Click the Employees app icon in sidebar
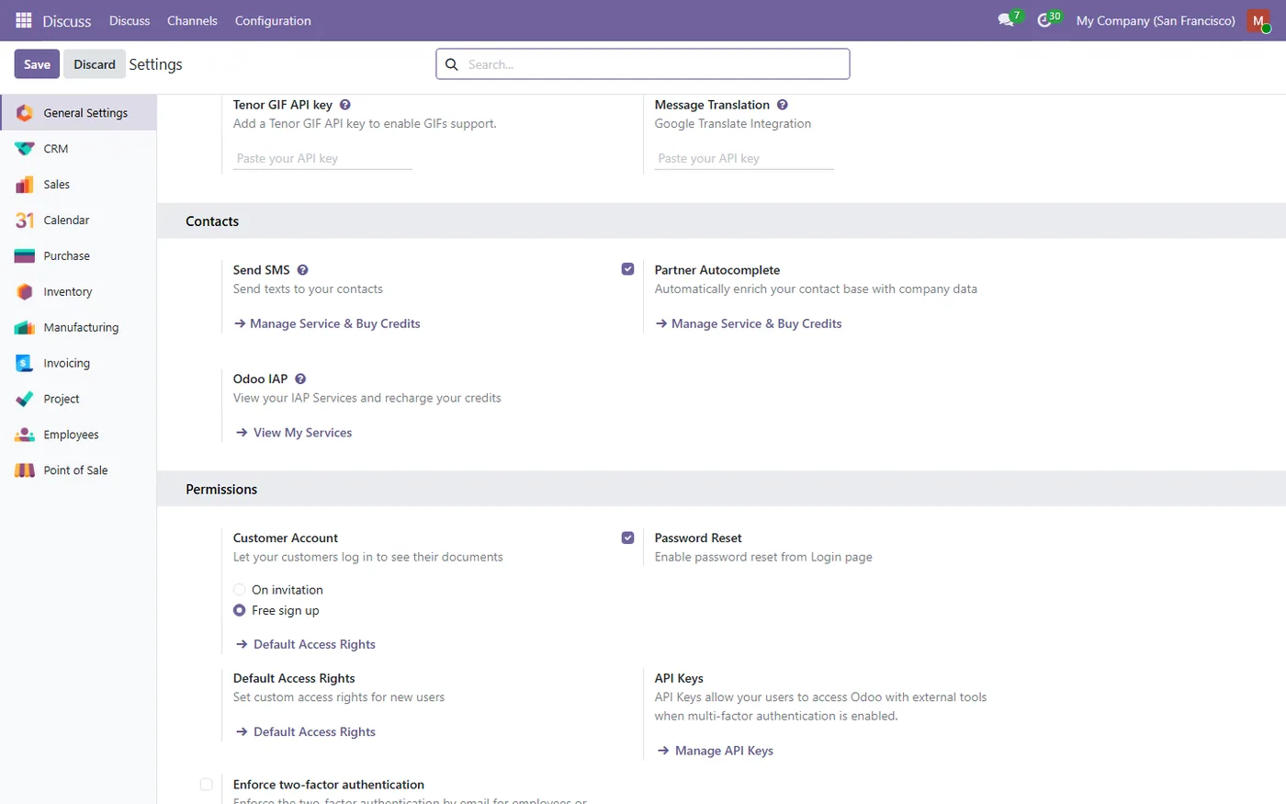 coord(25,436)
